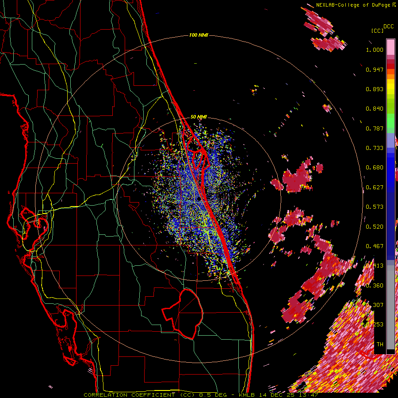Pick the bright blue color bar segment near 0.680

[390, 170]
